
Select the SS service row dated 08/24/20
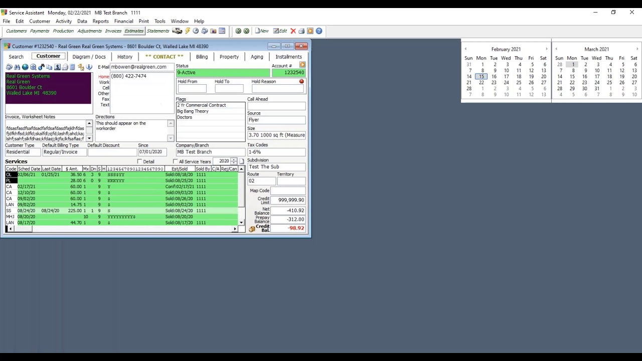[x=121, y=211]
